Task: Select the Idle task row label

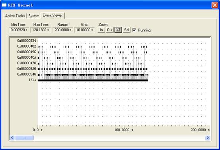Action: click(32, 80)
